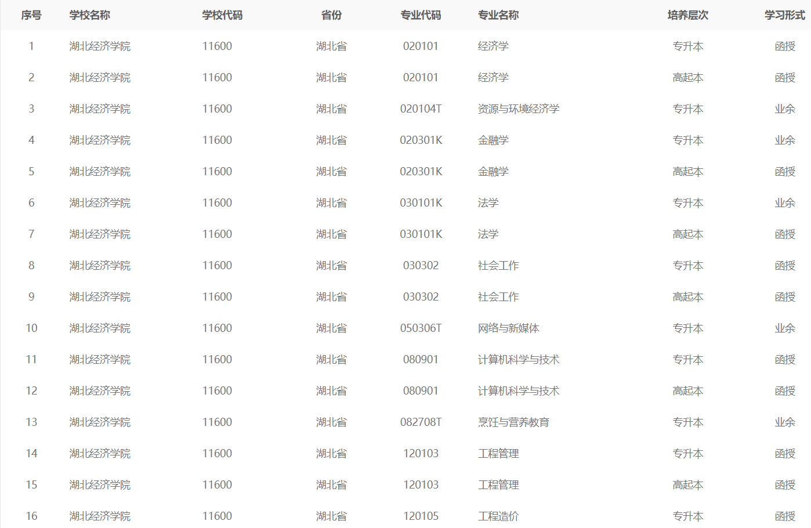The height and width of the screenshot is (528, 811).
Task: Select 计算机科学与技术 in row 12
Action: [519, 391]
